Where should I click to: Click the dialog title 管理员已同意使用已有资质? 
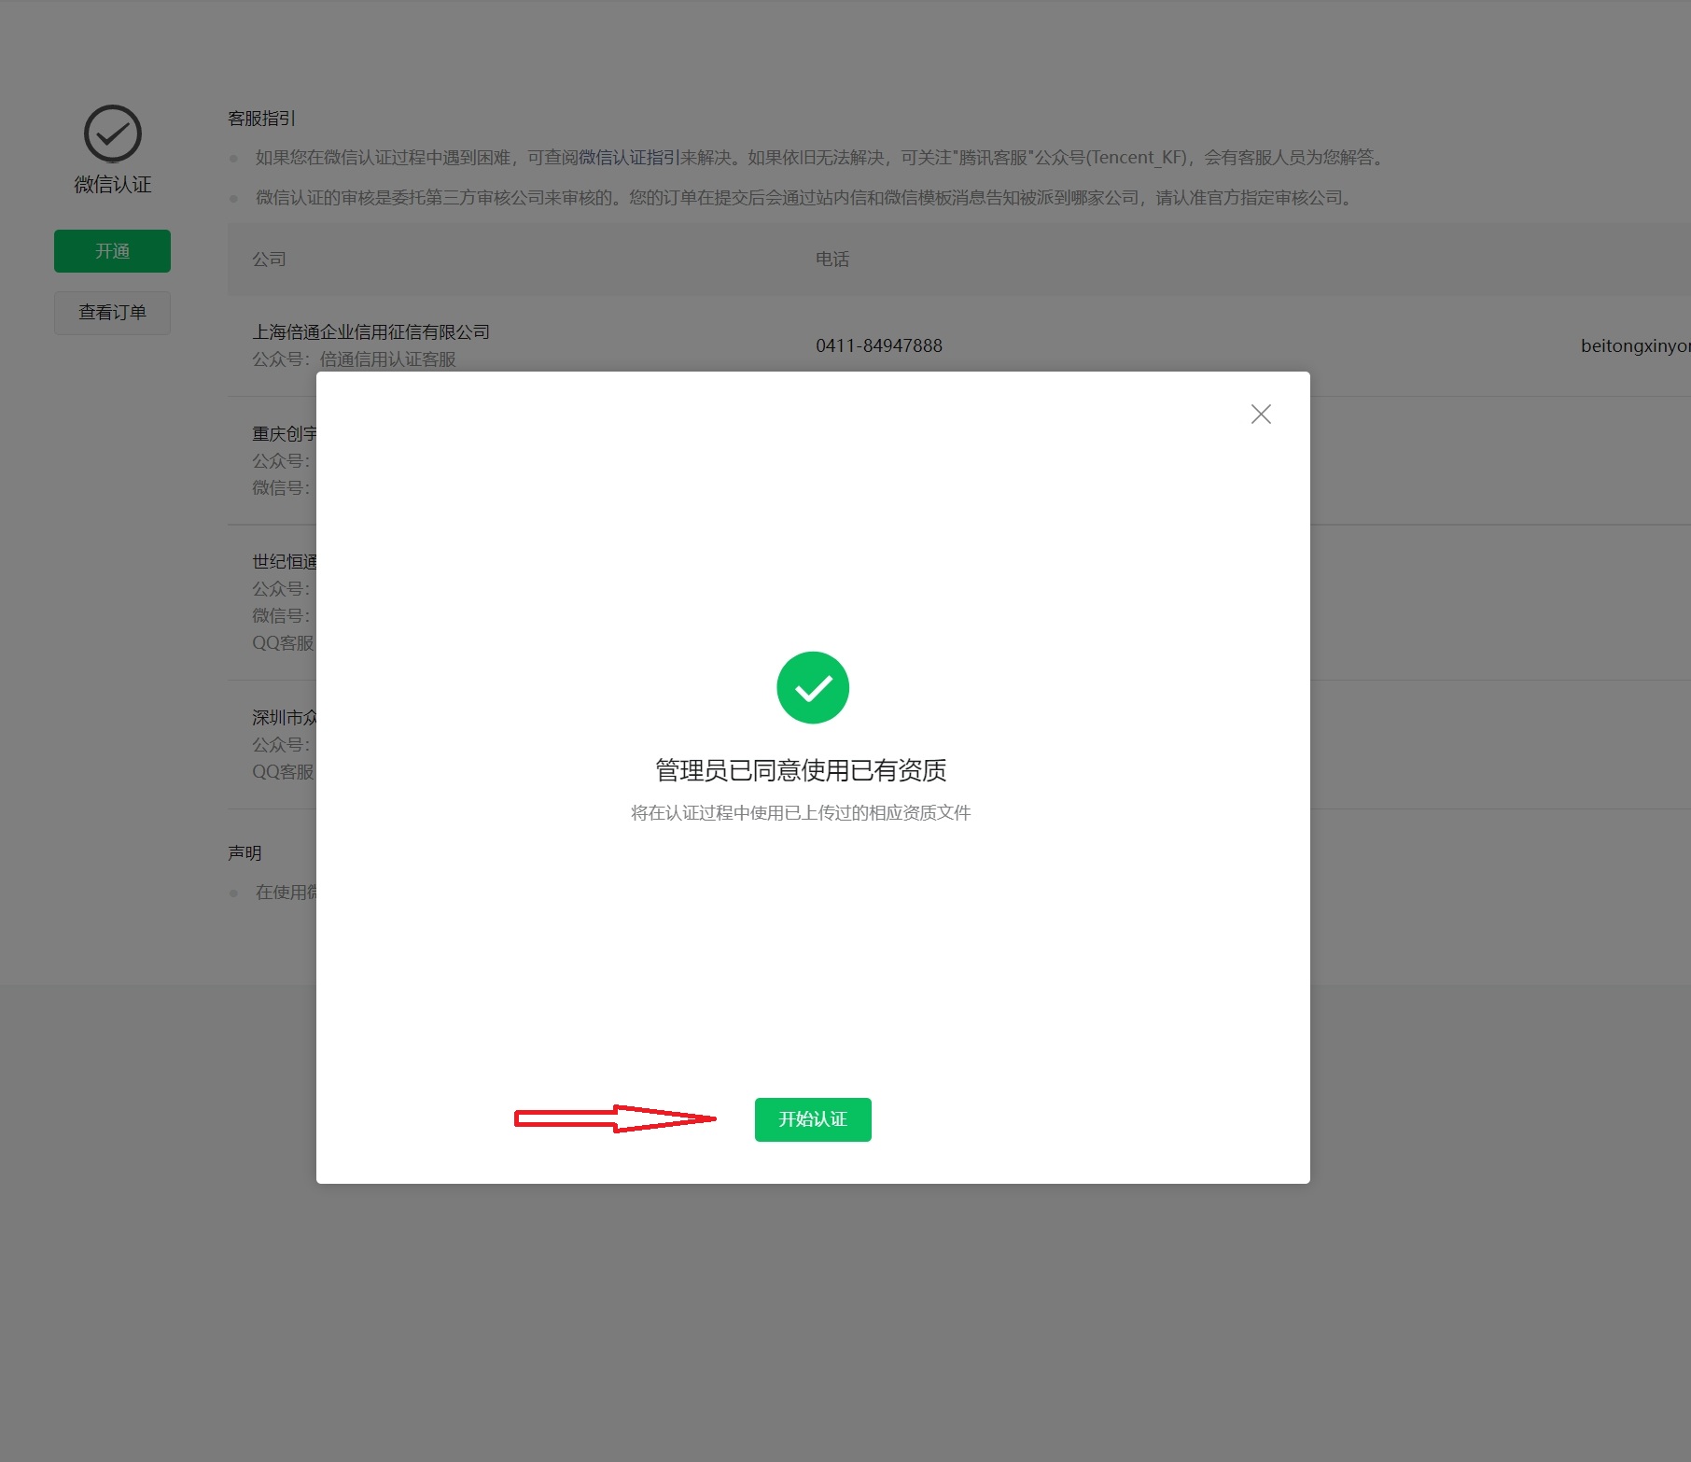pos(801,770)
